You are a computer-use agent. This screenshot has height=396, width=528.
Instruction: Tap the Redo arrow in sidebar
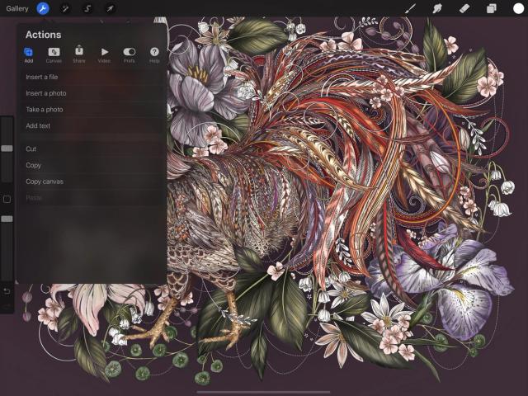[x=7, y=306]
